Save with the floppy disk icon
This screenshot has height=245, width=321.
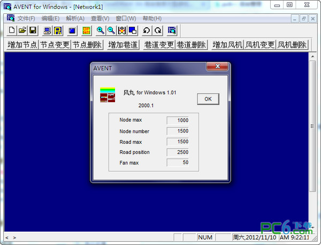pyautogui.click(x=33, y=30)
